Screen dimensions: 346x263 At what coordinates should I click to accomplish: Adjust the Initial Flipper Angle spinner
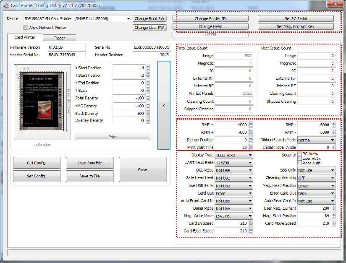click(x=333, y=147)
